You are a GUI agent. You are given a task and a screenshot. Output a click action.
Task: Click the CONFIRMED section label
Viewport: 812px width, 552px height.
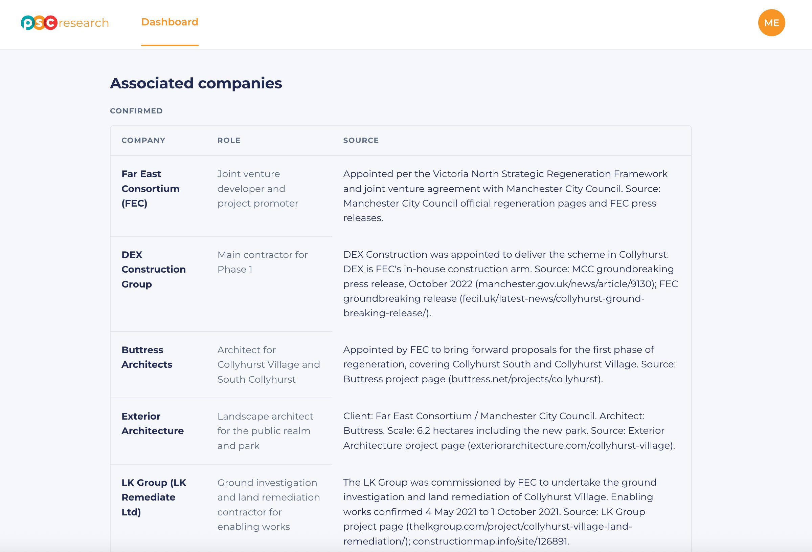pyautogui.click(x=136, y=111)
